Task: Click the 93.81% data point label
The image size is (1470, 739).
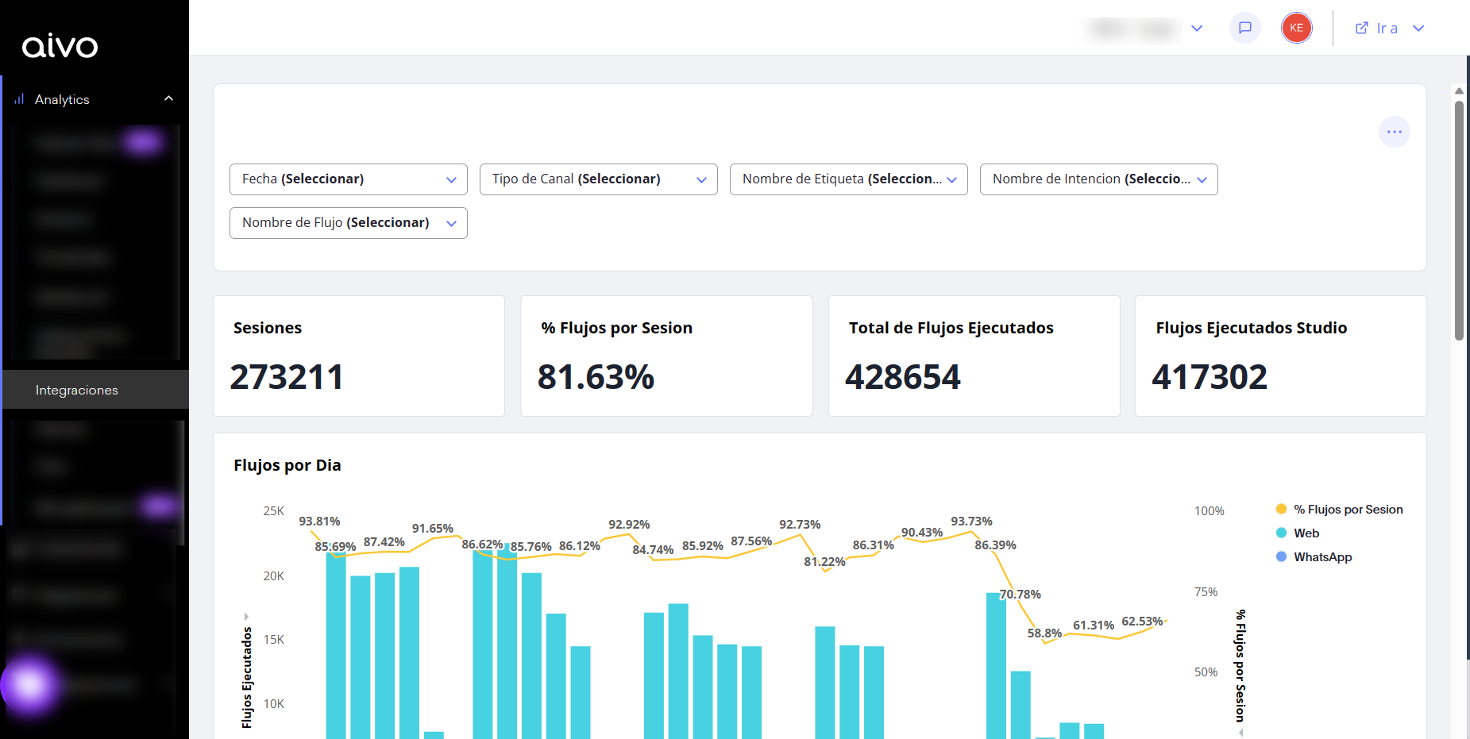Action: pyautogui.click(x=319, y=522)
